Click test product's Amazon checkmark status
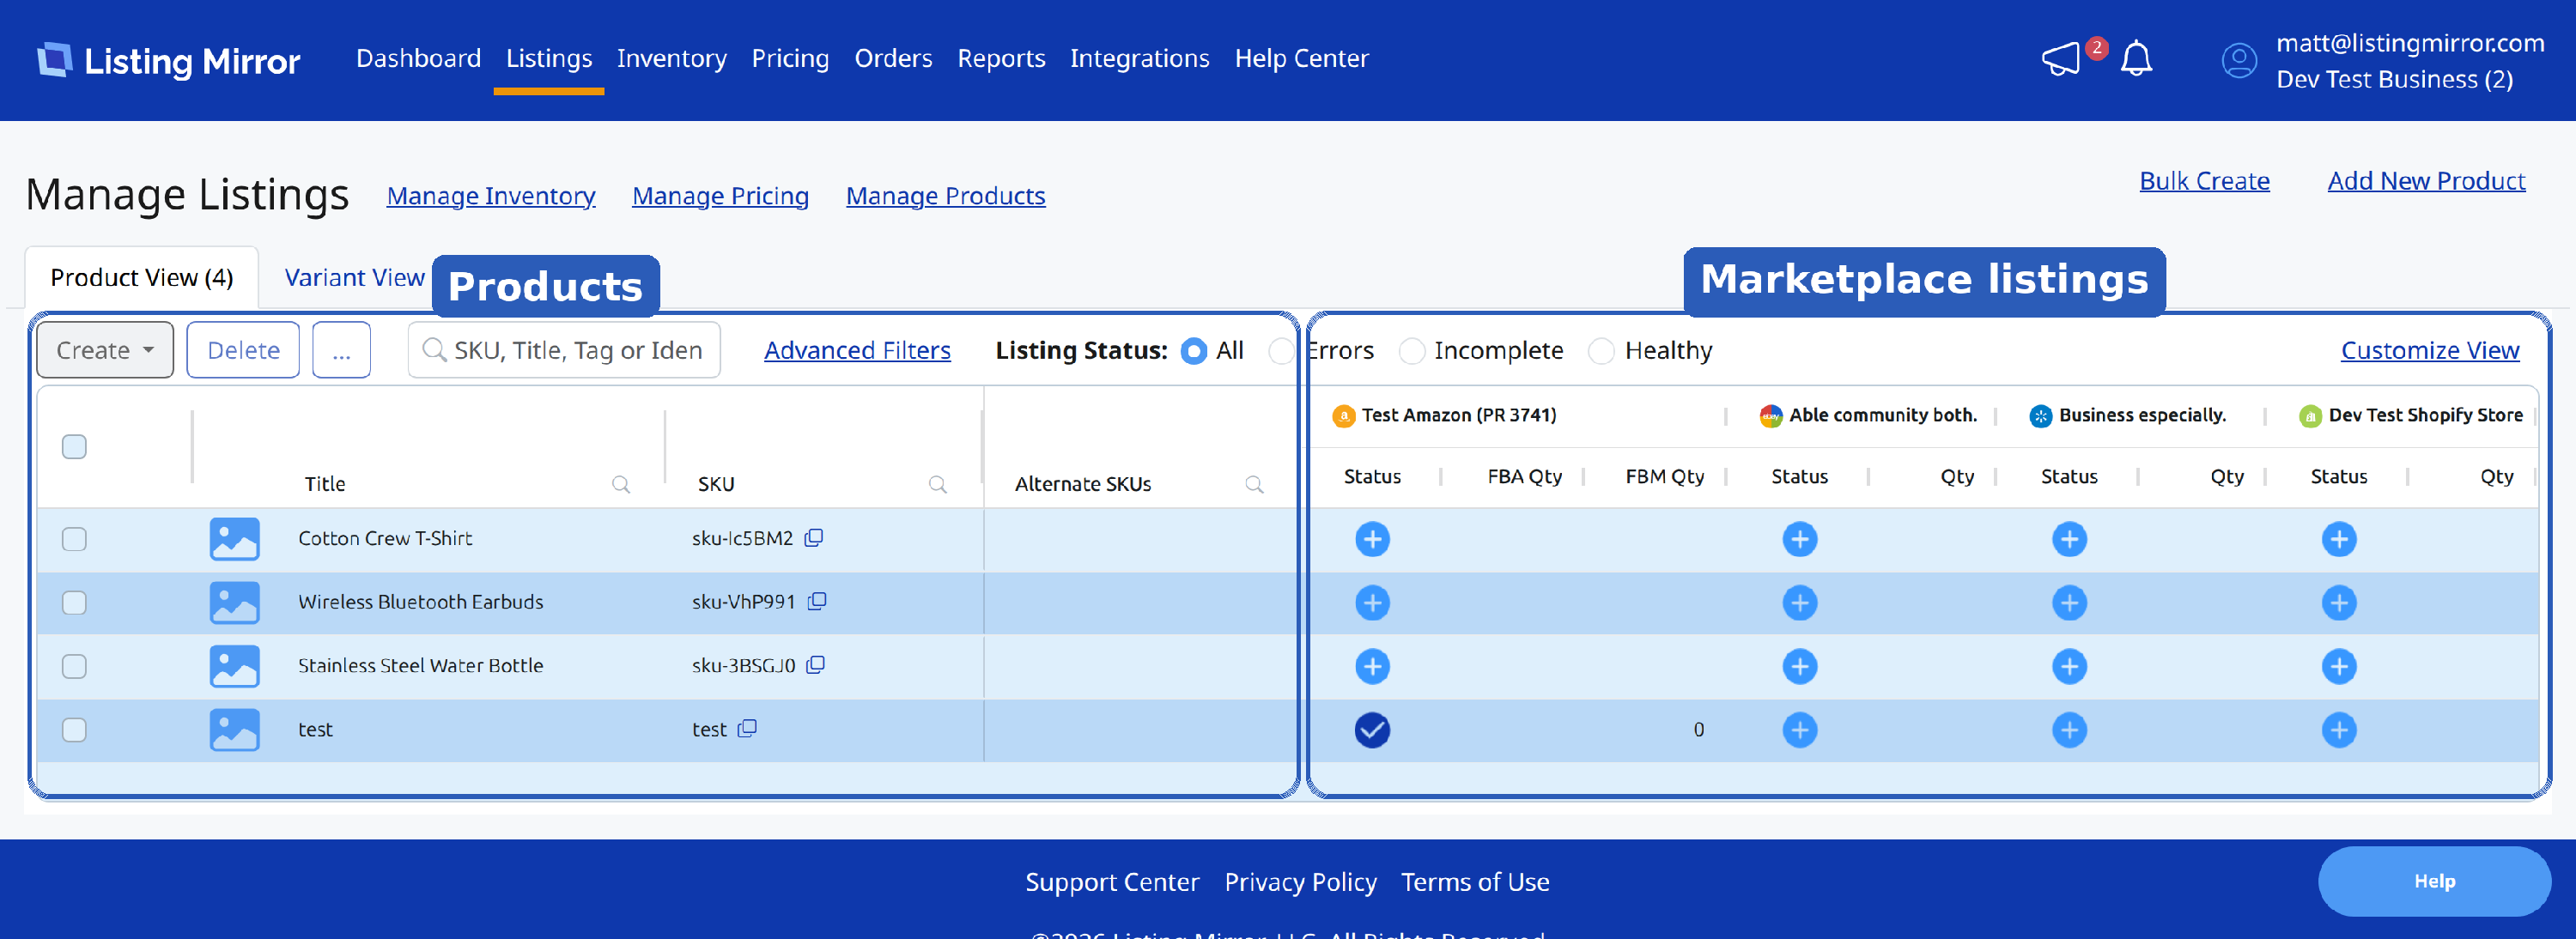 1372,730
